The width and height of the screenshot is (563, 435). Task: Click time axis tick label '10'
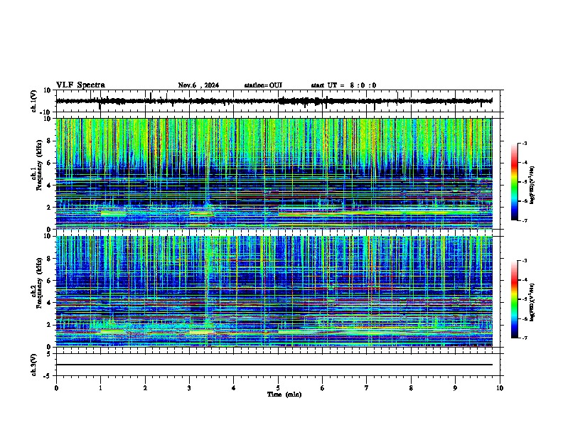pos(500,388)
